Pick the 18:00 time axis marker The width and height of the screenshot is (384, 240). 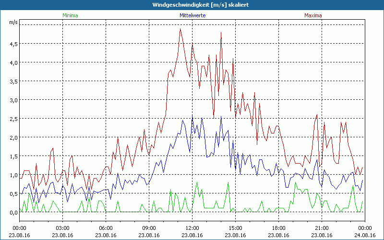(x=278, y=228)
